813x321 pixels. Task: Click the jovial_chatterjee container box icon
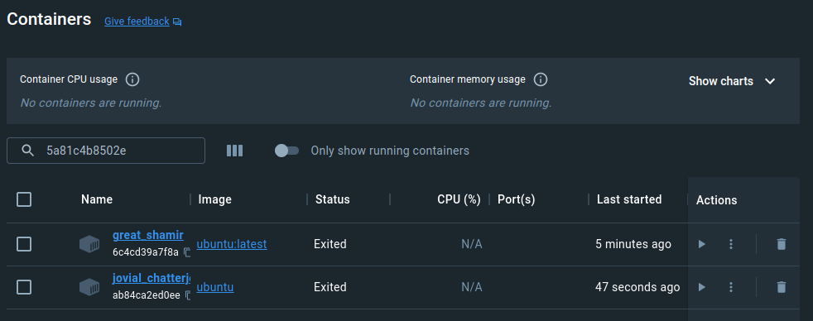(x=89, y=287)
